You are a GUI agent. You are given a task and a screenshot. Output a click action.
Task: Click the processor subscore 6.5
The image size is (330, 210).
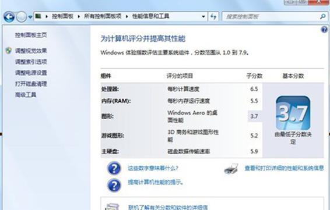(254, 89)
